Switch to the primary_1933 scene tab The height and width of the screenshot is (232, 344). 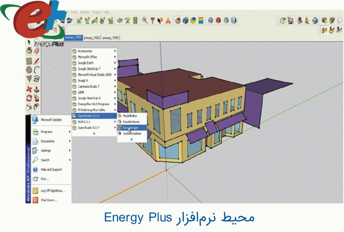[x=73, y=38]
